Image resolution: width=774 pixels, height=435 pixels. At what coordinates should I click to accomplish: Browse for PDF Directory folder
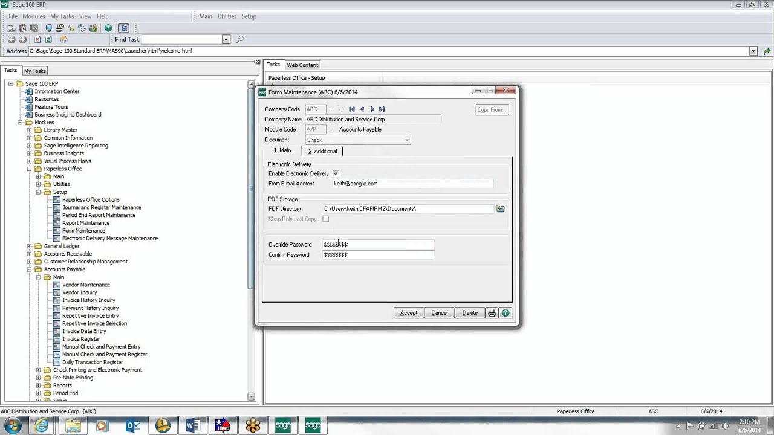coord(501,208)
